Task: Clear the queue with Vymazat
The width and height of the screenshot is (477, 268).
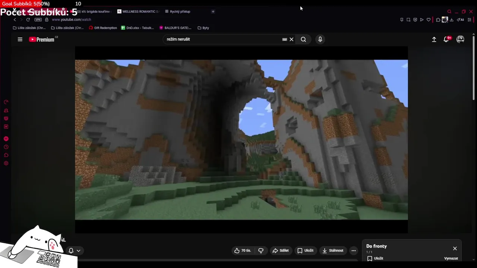Action: [451, 258]
